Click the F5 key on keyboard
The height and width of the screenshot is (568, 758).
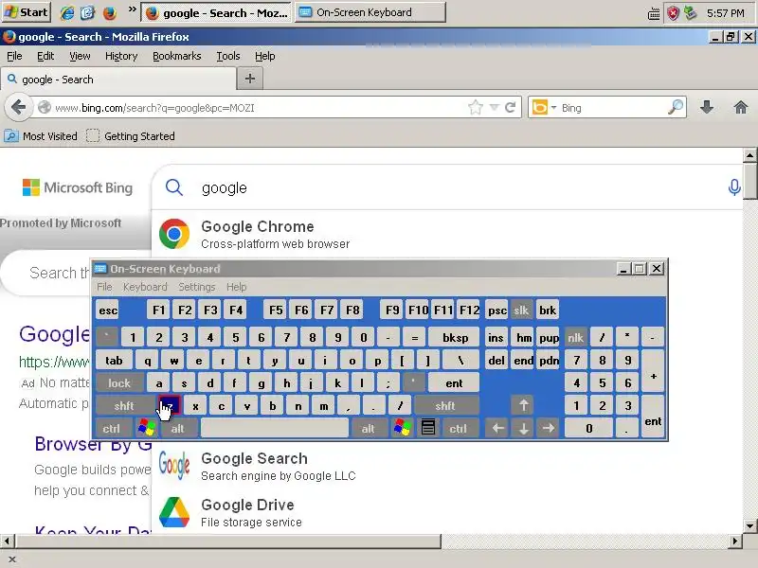(276, 311)
